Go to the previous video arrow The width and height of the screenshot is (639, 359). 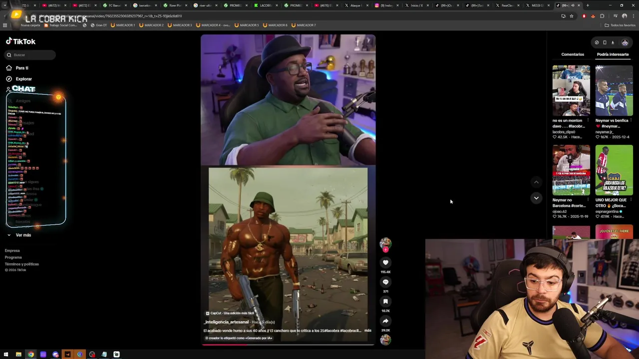(536, 182)
